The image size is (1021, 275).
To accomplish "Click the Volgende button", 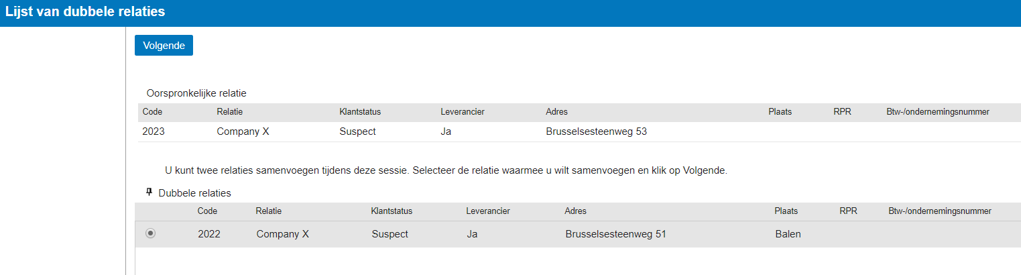I will [164, 46].
